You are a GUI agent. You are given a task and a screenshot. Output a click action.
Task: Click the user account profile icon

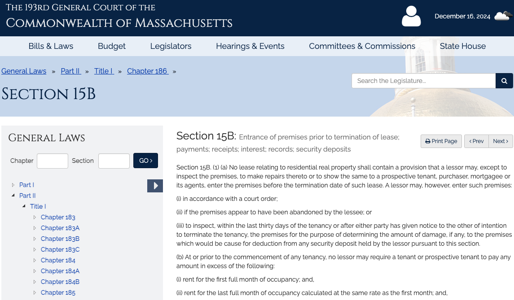(411, 17)
